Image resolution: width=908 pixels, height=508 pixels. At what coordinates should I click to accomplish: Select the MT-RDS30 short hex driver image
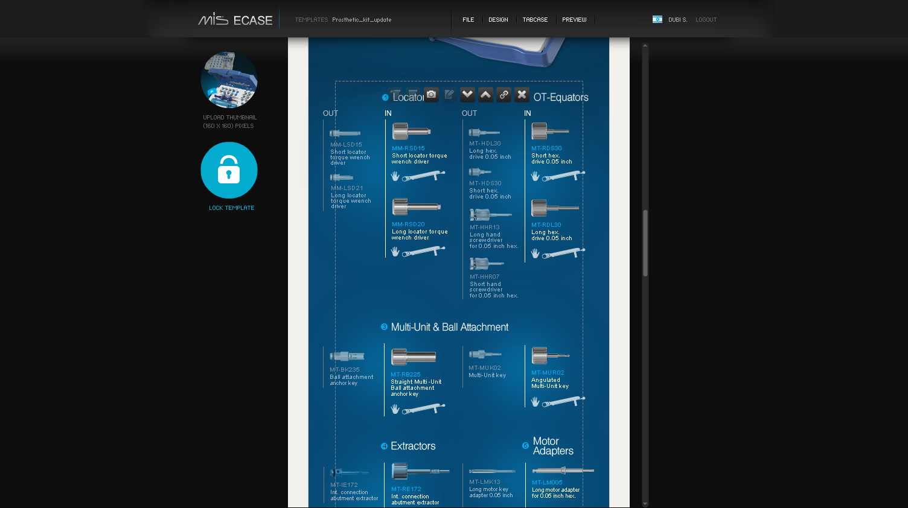pos(550,132)
